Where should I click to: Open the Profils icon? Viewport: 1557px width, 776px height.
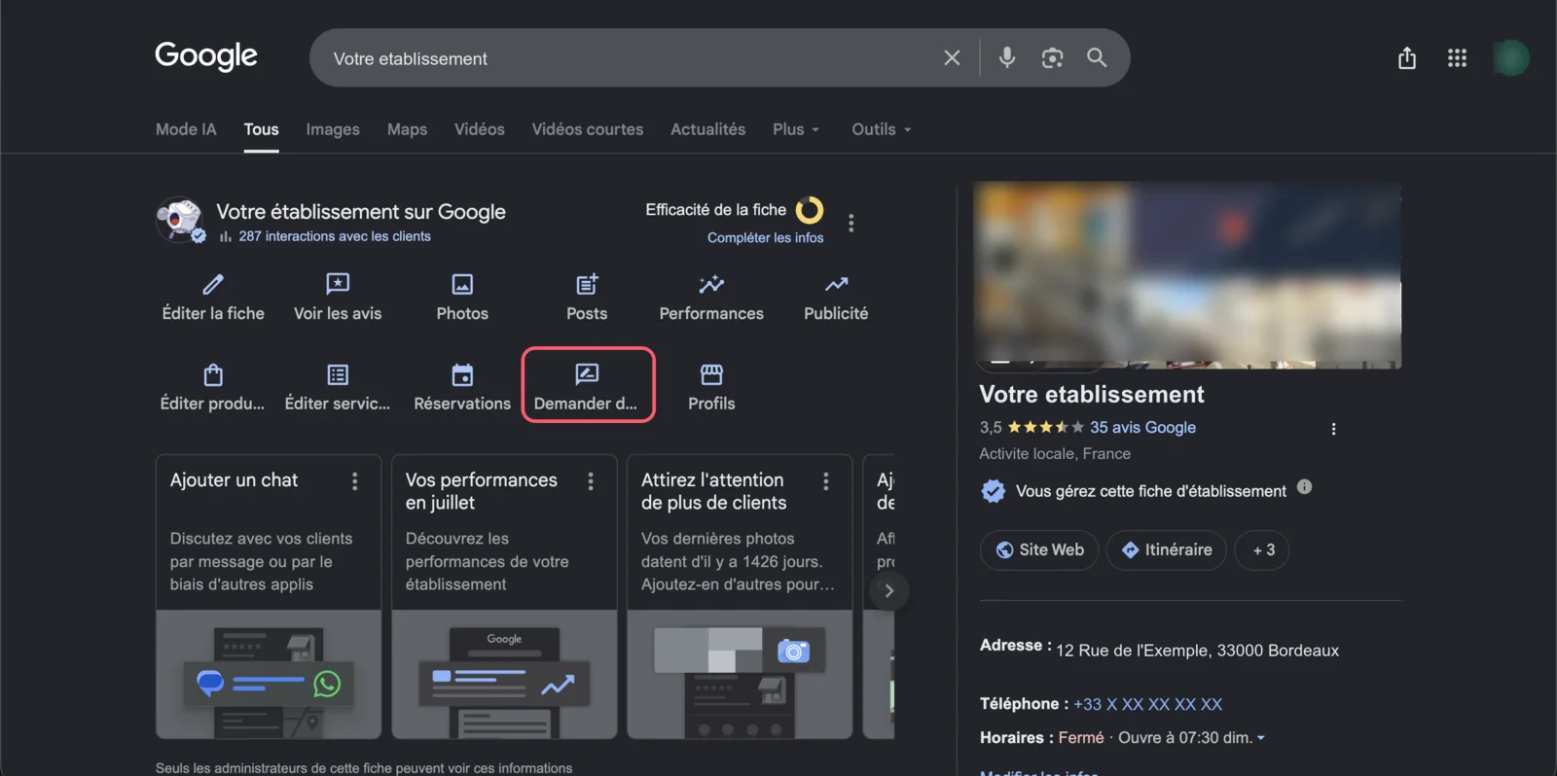coord(711,373)
